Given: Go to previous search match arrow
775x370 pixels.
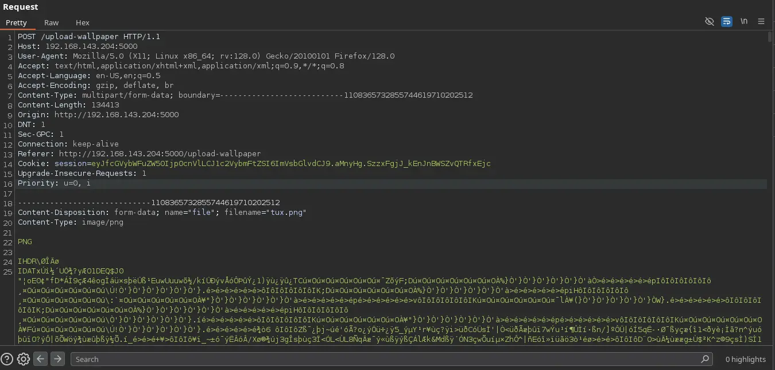Looking at the screenshot, I should point(40,359).
